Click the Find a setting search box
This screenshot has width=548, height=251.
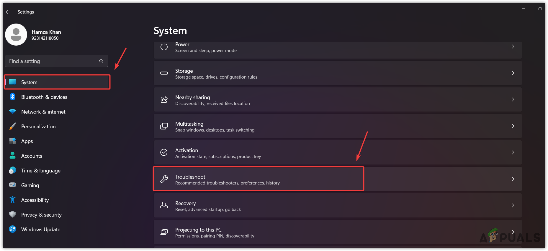pos(53,61)
